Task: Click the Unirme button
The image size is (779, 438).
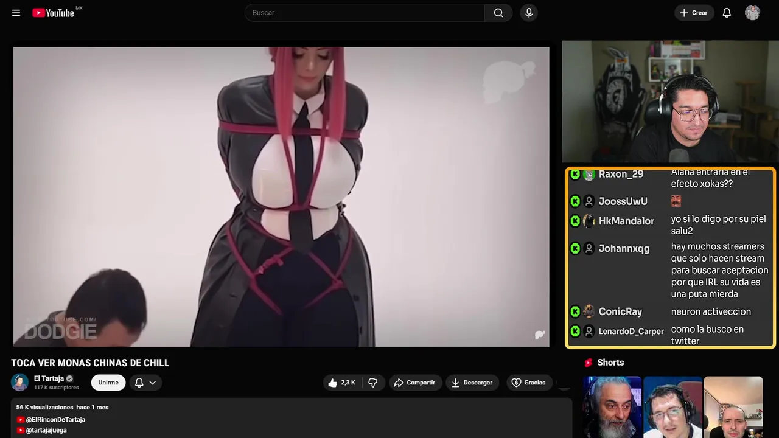Action: tap(108, 383)
